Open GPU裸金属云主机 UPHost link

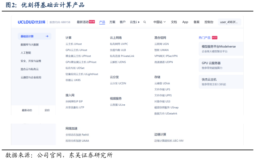tap(81, 62)
